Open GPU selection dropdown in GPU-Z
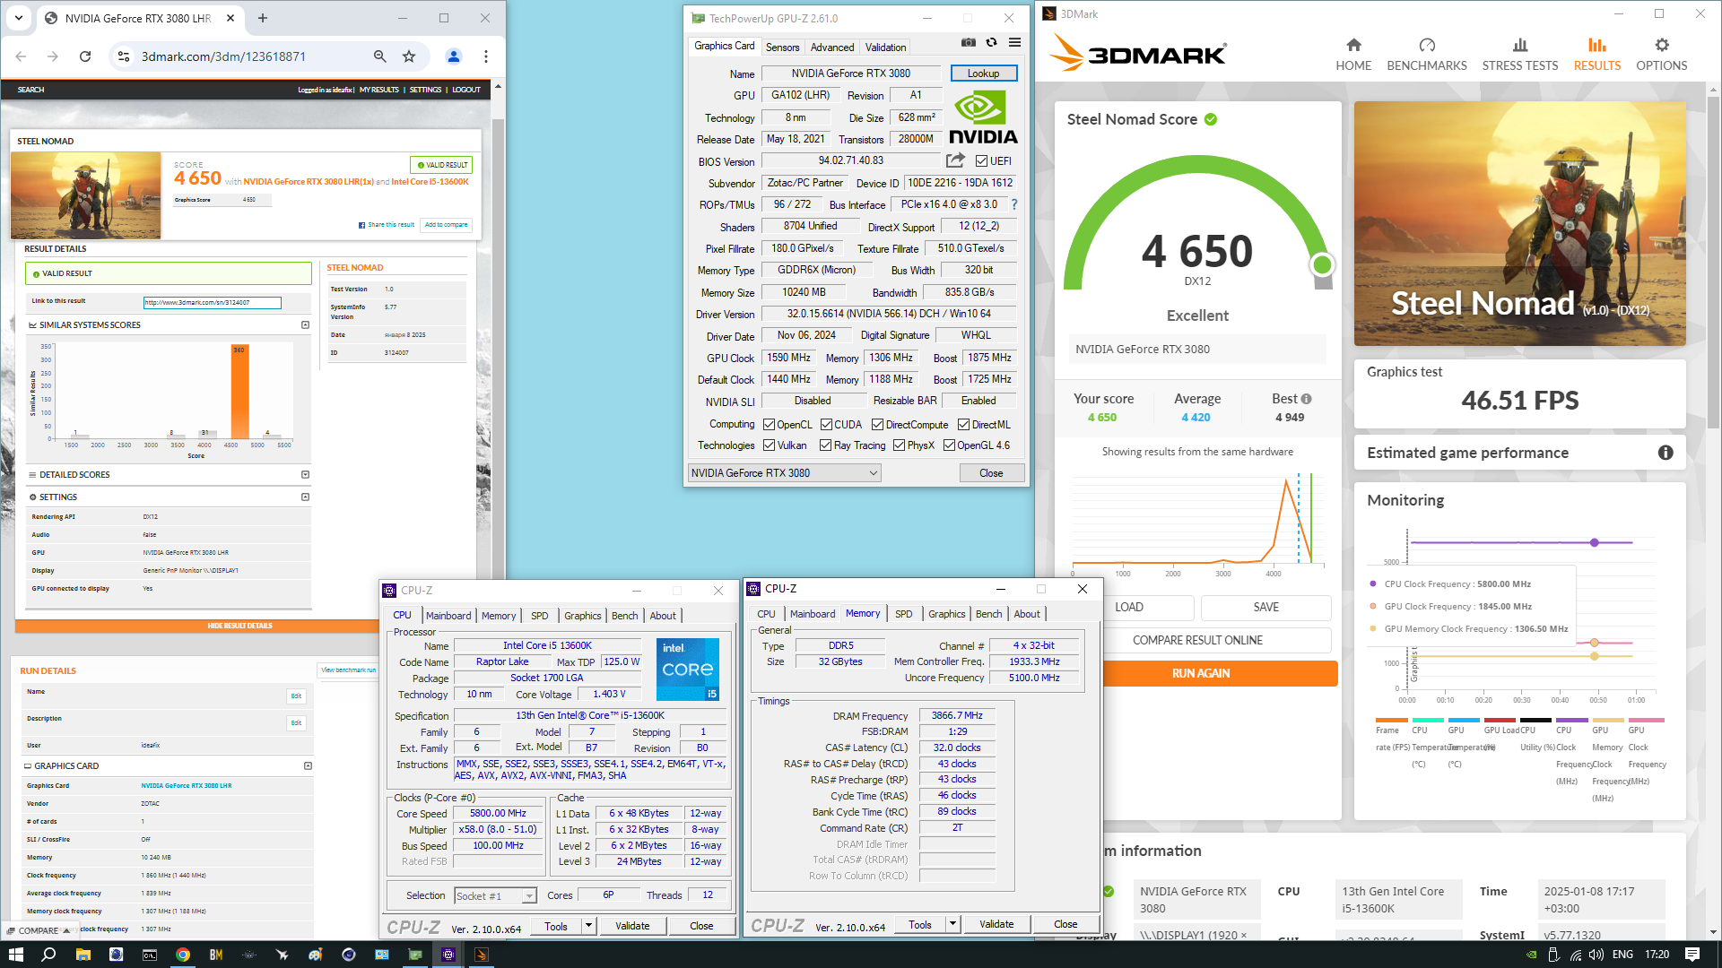1722x968 pixels. pos(785,473)
